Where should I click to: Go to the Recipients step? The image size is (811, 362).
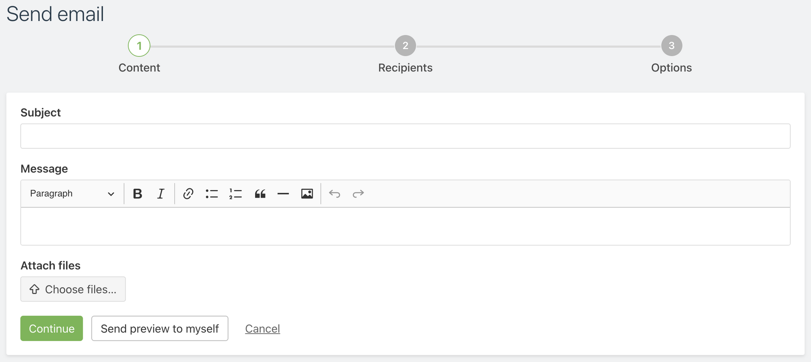click(405, 46)
